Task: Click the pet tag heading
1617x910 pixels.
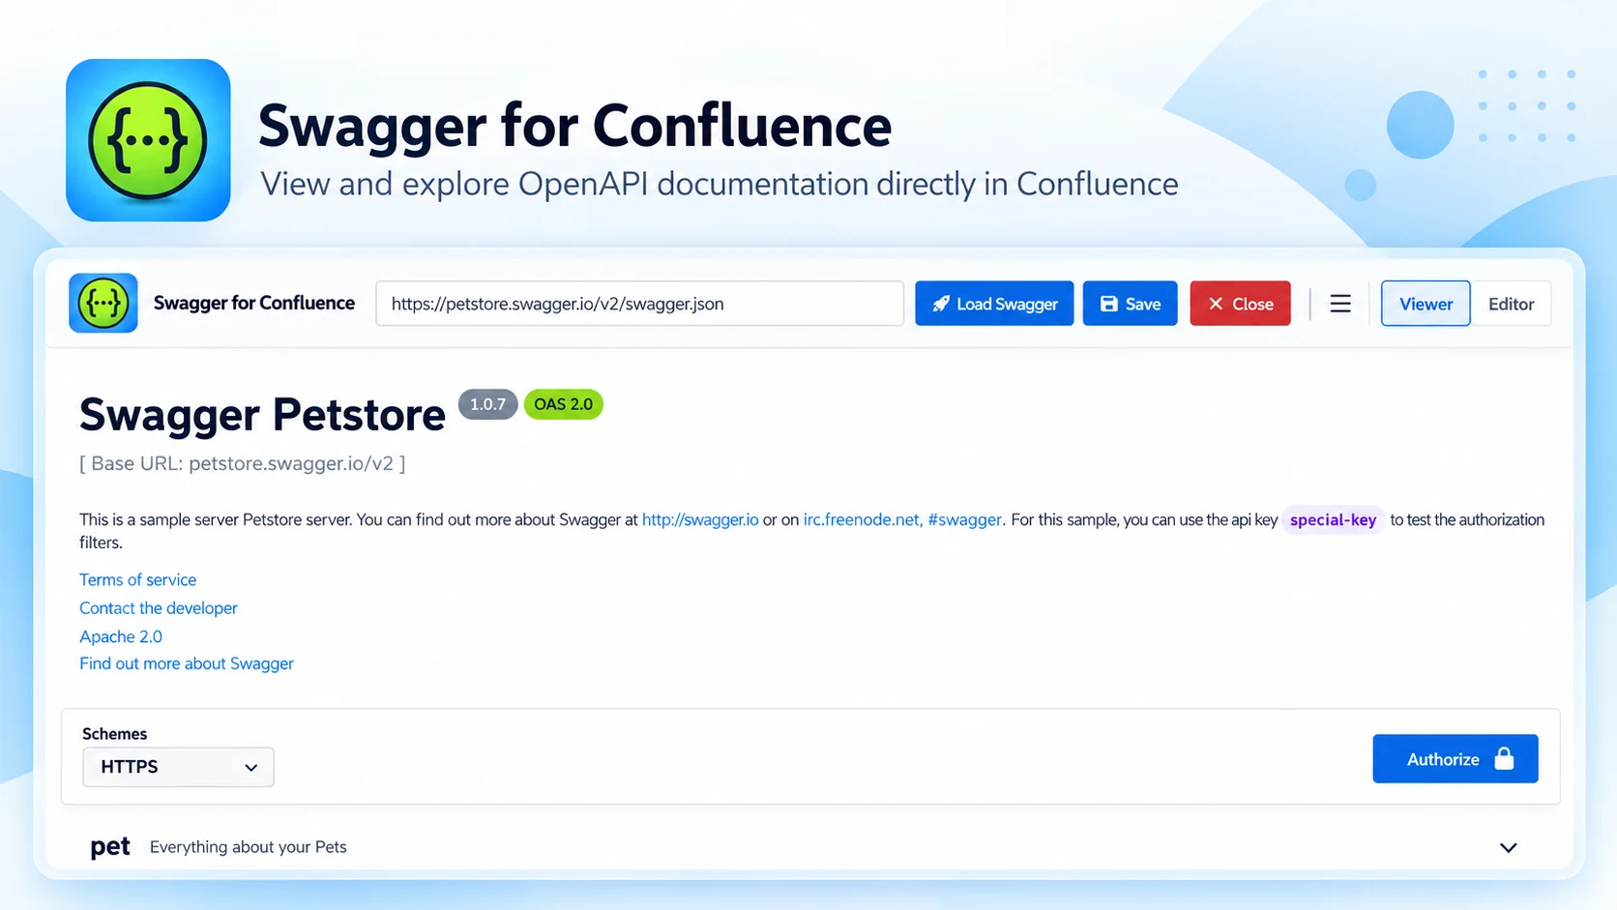Action: (x=110, y=846)
